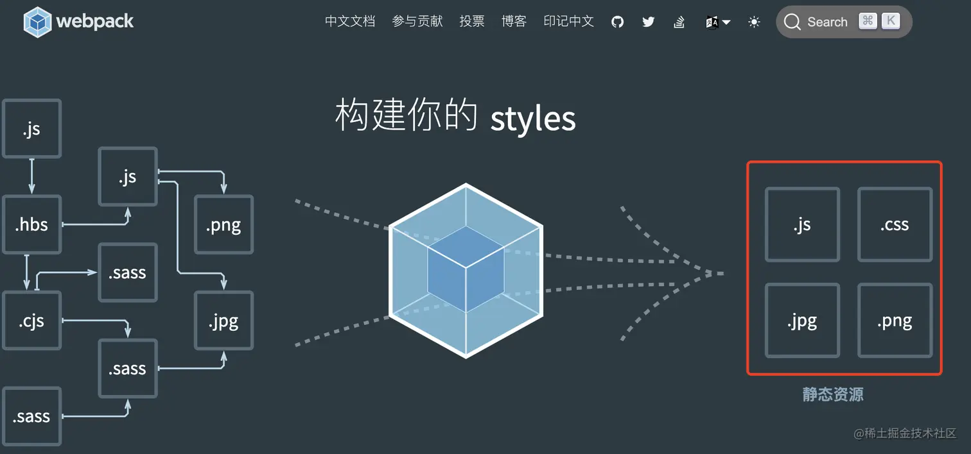This screenshot has height=454, width=971.
Task: Open the Stack Overflow icon link
Action: (679, 22)
